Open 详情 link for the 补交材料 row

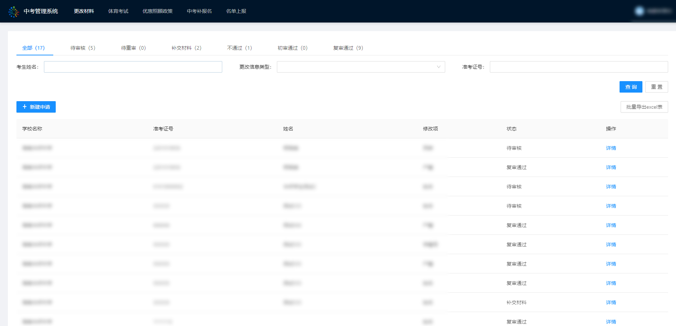click(611, 302)
